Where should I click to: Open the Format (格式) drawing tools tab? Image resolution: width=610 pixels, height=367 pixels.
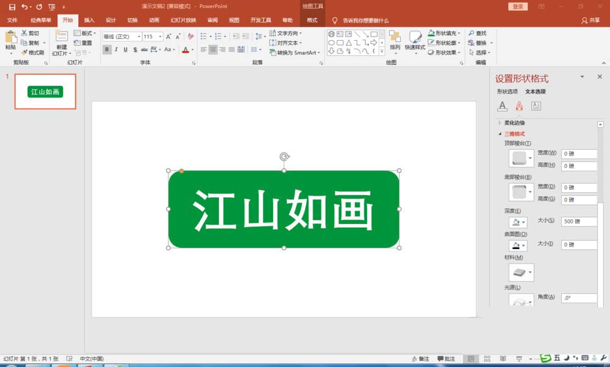pyautogui.click(x=312, y=20)
